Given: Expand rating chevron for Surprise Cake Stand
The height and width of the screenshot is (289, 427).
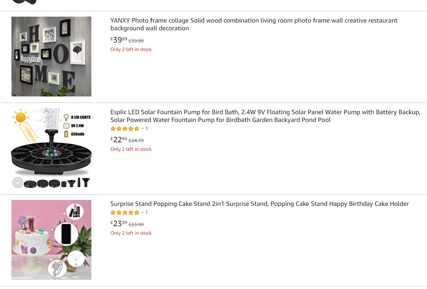Looking at the screenshot, I should click(142, 212).
